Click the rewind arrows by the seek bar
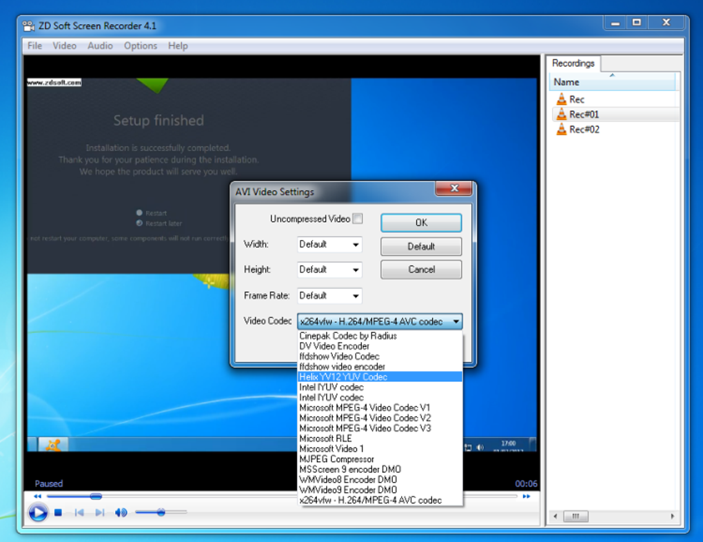 [38, 496]
